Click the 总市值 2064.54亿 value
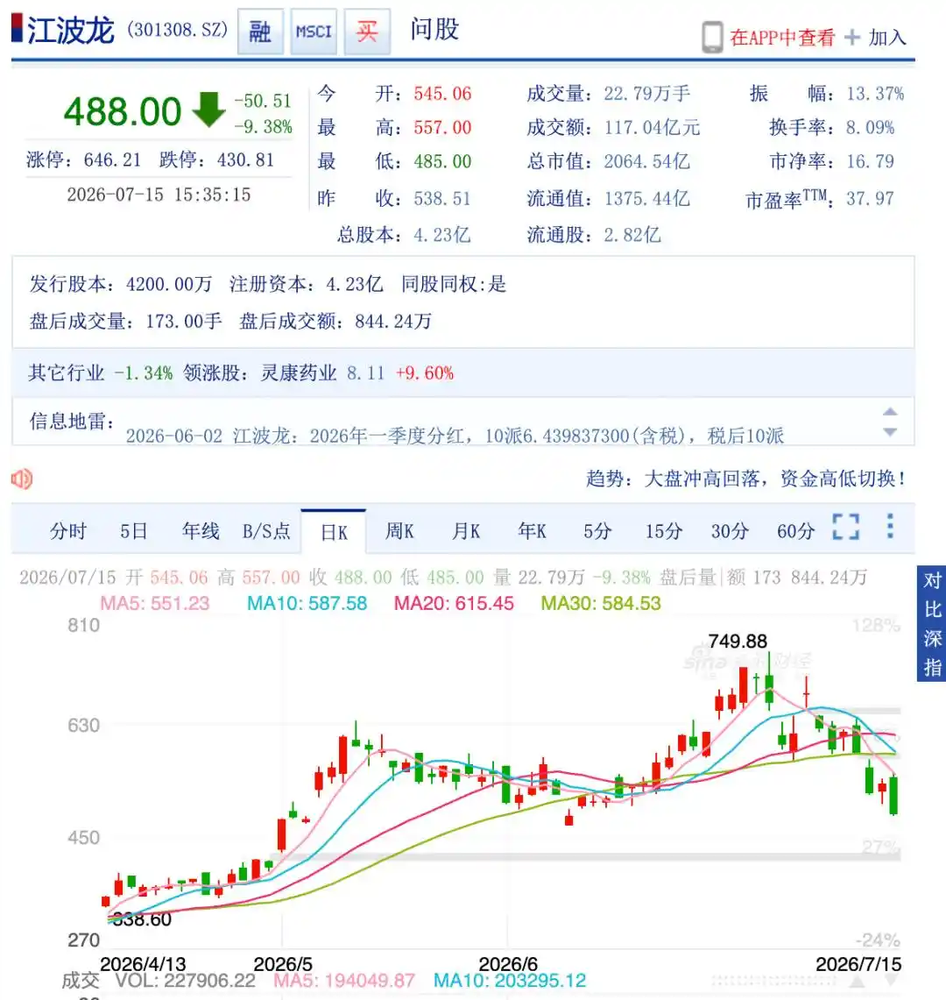The width and height of the screenshot is (946, 1000). 647,161
